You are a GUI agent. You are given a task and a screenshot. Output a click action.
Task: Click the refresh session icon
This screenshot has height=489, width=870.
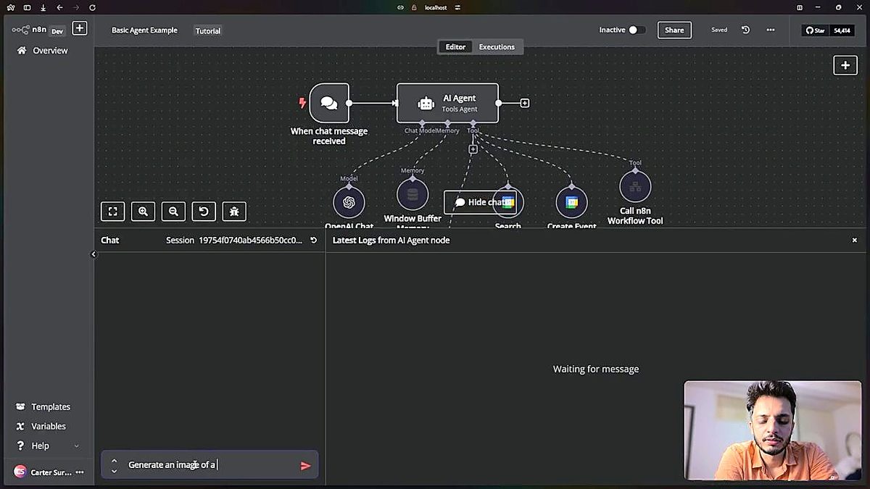[x=313, y=240]
